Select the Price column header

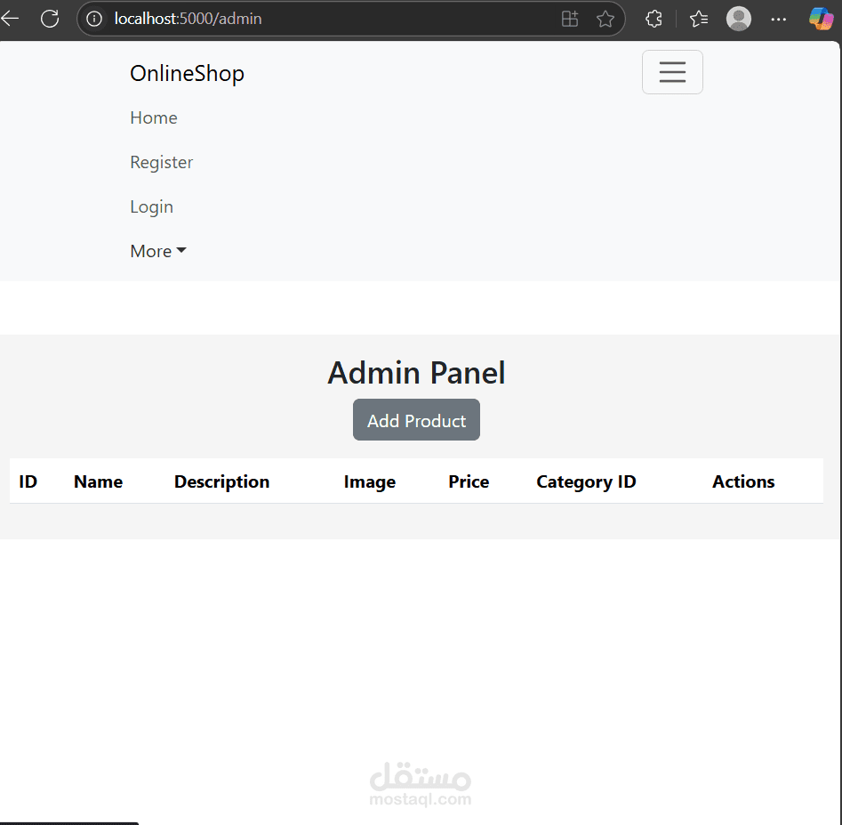[x=469, y=481]
